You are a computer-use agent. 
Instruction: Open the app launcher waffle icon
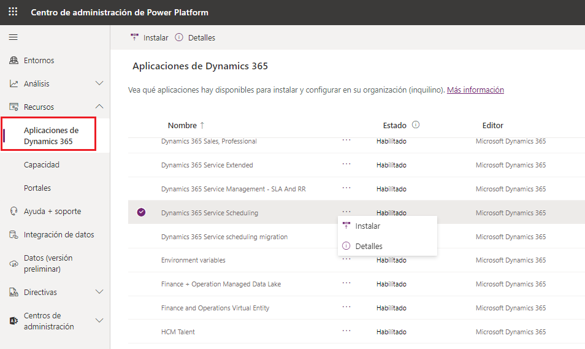coord(13,12)
